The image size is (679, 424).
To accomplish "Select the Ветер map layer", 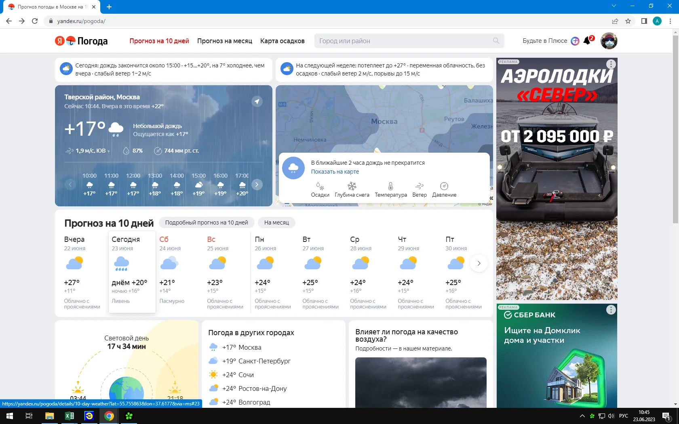I will point(420,190).
